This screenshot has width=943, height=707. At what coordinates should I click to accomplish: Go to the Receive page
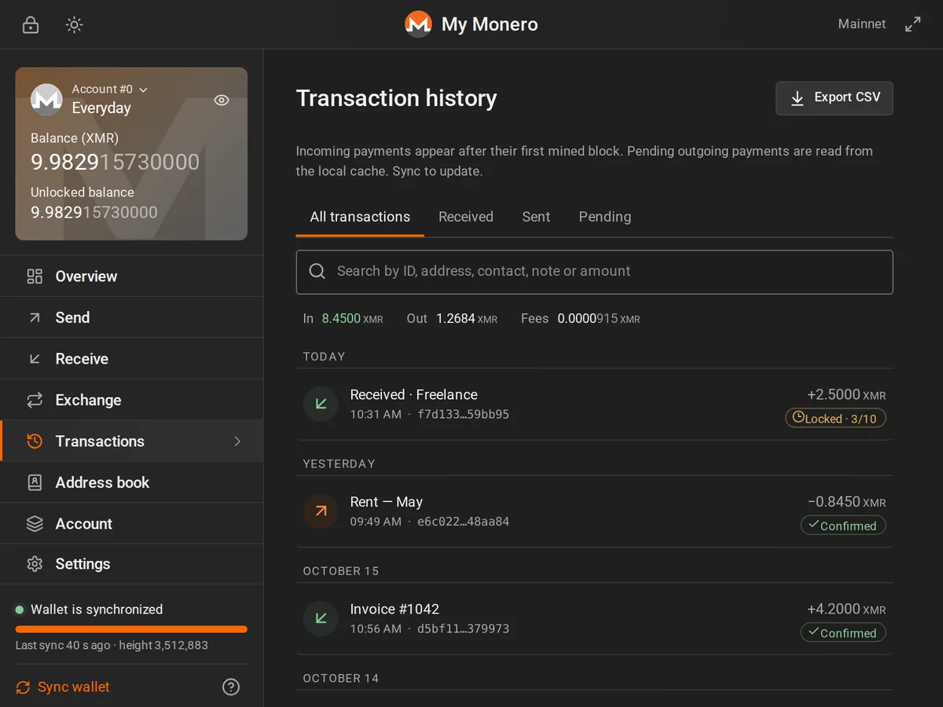131,359
